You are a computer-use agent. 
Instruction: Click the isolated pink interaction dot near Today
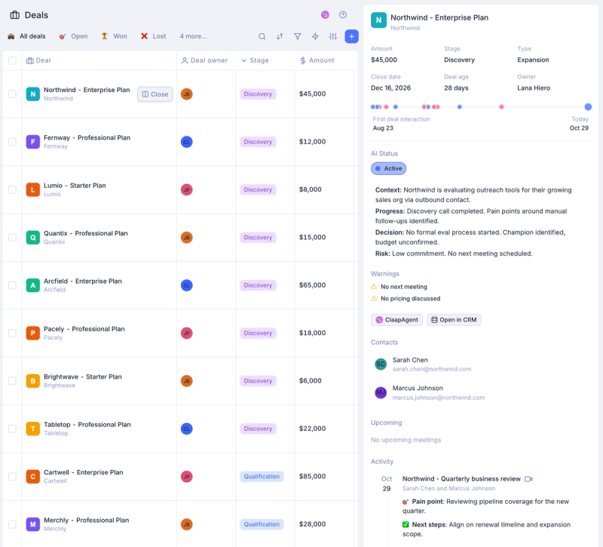[x=501, y=107]
